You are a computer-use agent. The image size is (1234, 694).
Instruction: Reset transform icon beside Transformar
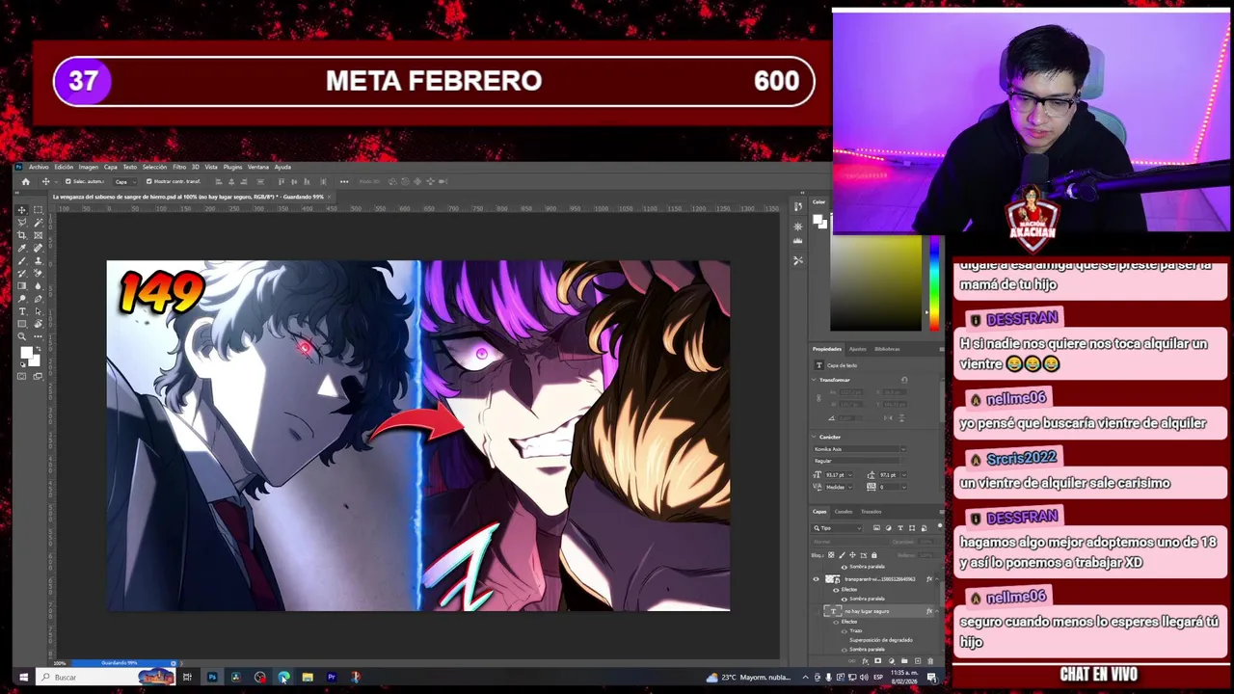(904, 380)
